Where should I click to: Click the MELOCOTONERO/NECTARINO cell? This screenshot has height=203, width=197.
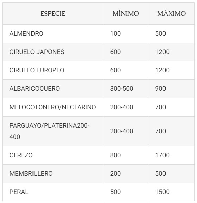click(53, 107)
